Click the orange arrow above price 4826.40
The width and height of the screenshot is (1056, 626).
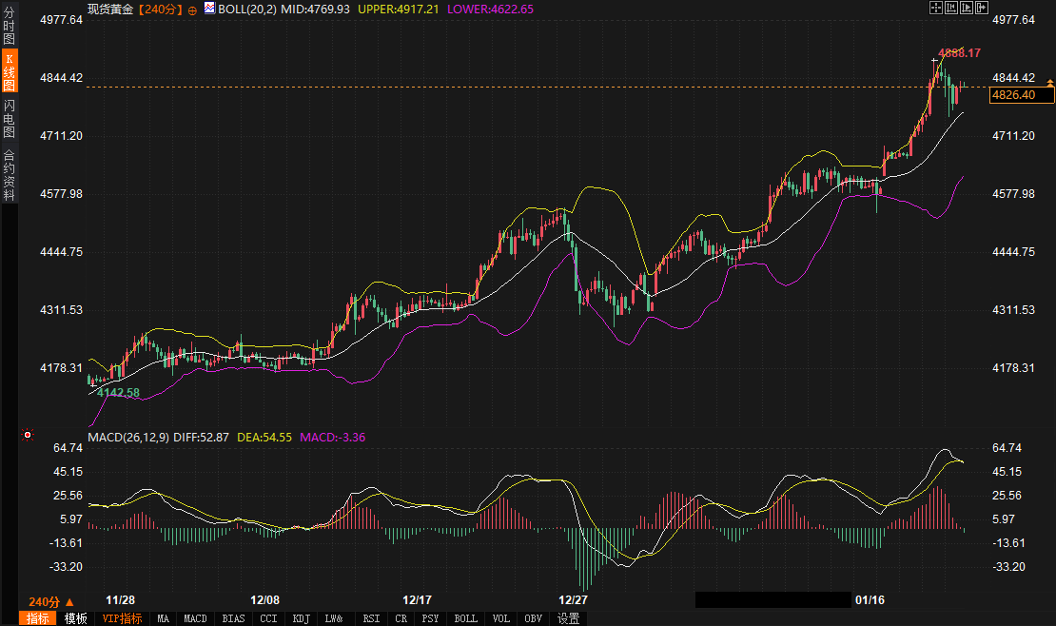coord(1050,85)
